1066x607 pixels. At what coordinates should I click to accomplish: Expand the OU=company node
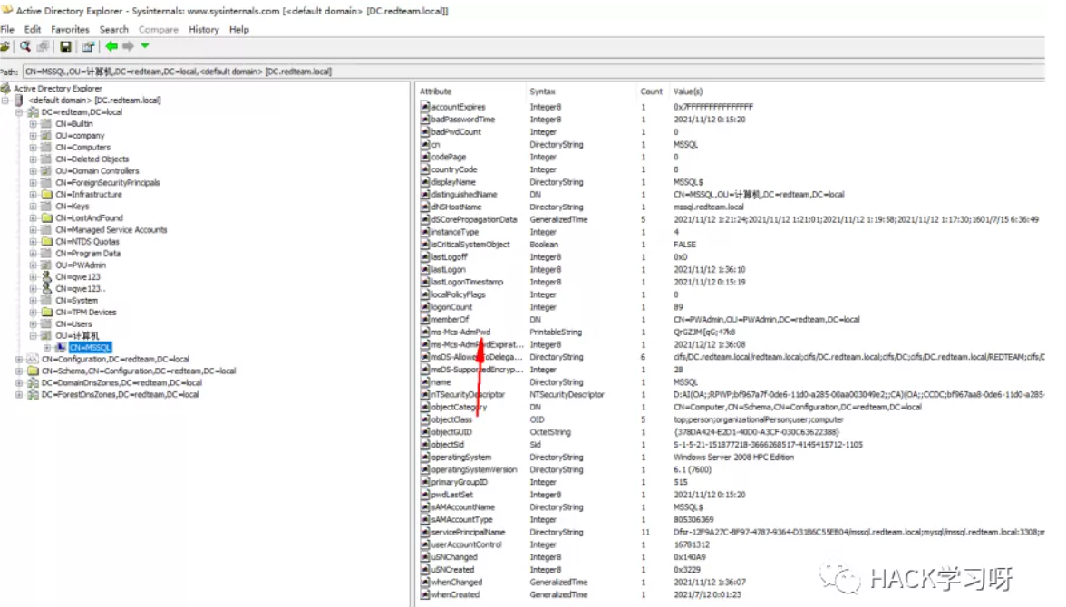click(x=33, y=135)
